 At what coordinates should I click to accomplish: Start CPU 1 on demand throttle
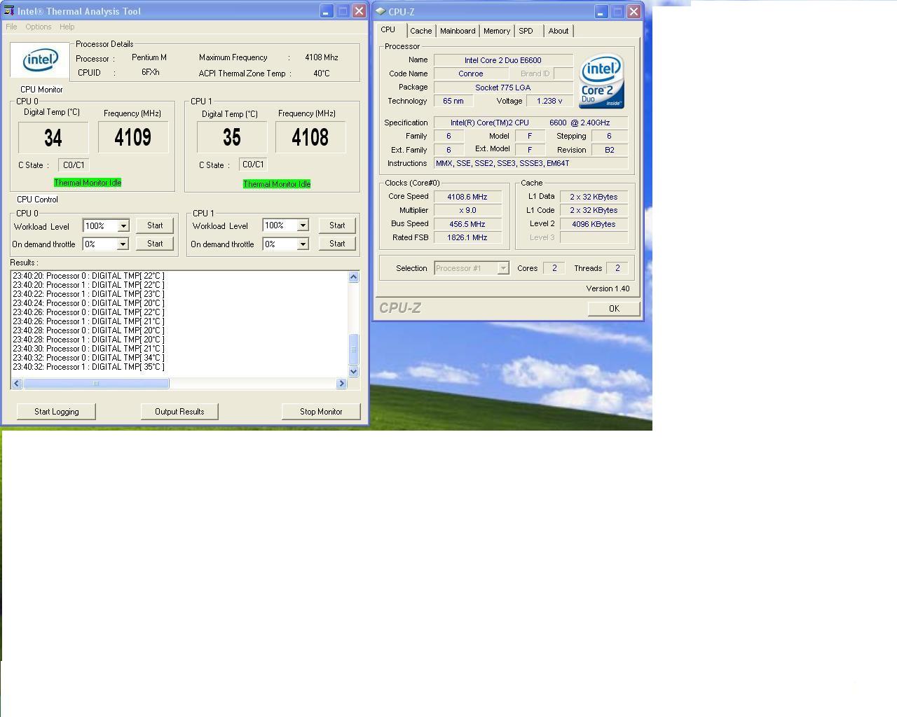point(337,244)
